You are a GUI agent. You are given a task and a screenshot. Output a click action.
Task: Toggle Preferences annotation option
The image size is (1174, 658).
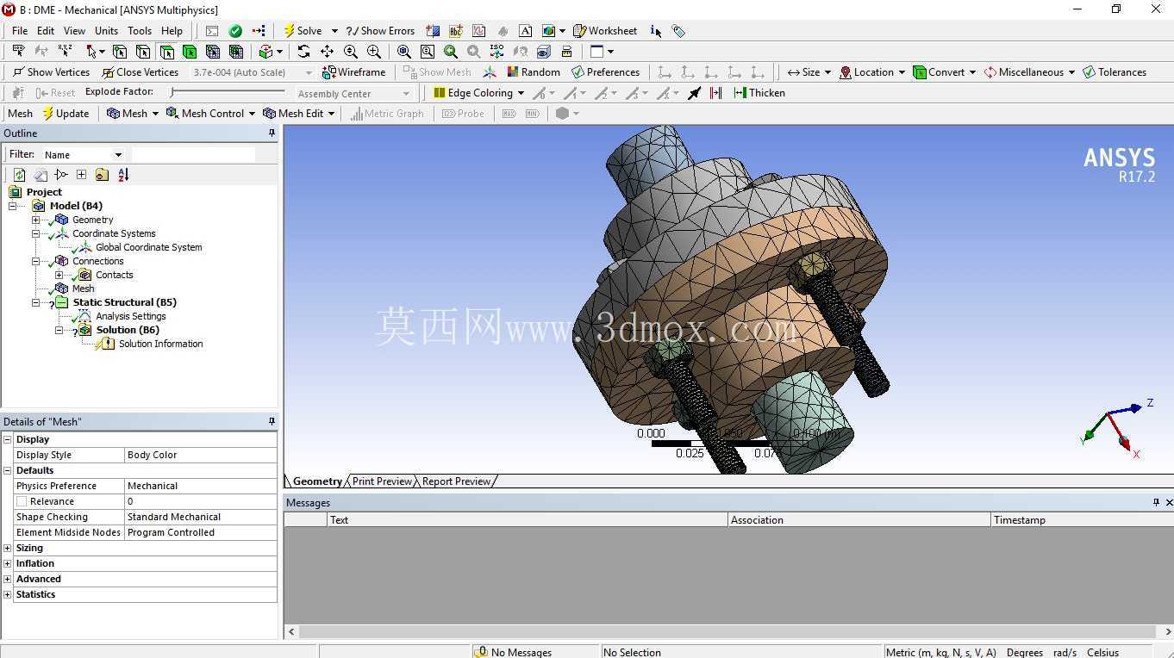click(605, 72)
